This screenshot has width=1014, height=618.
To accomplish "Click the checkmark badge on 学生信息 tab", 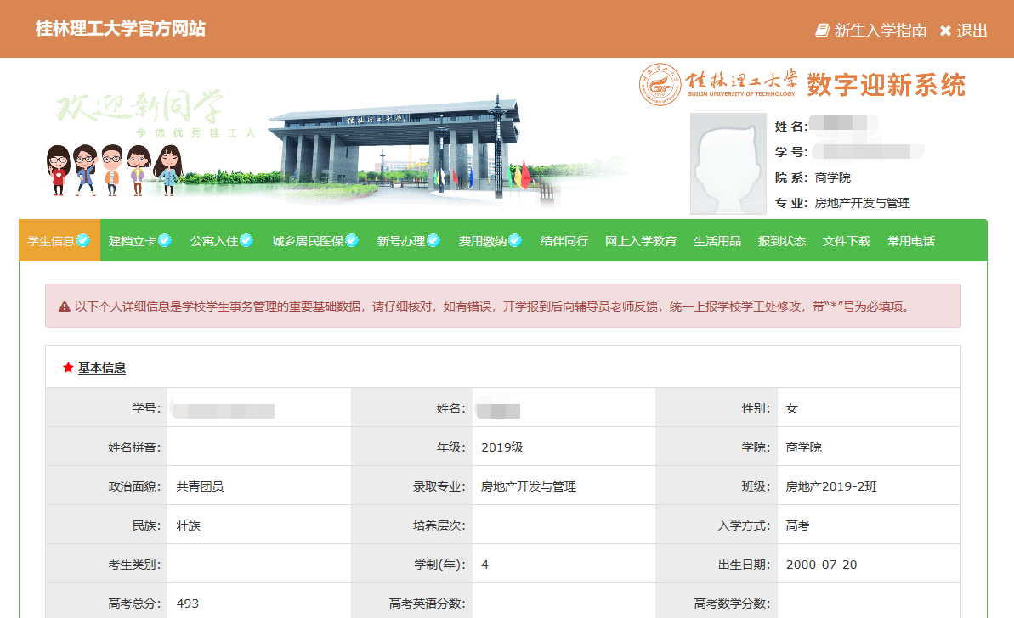I will (x=83, y=240).
